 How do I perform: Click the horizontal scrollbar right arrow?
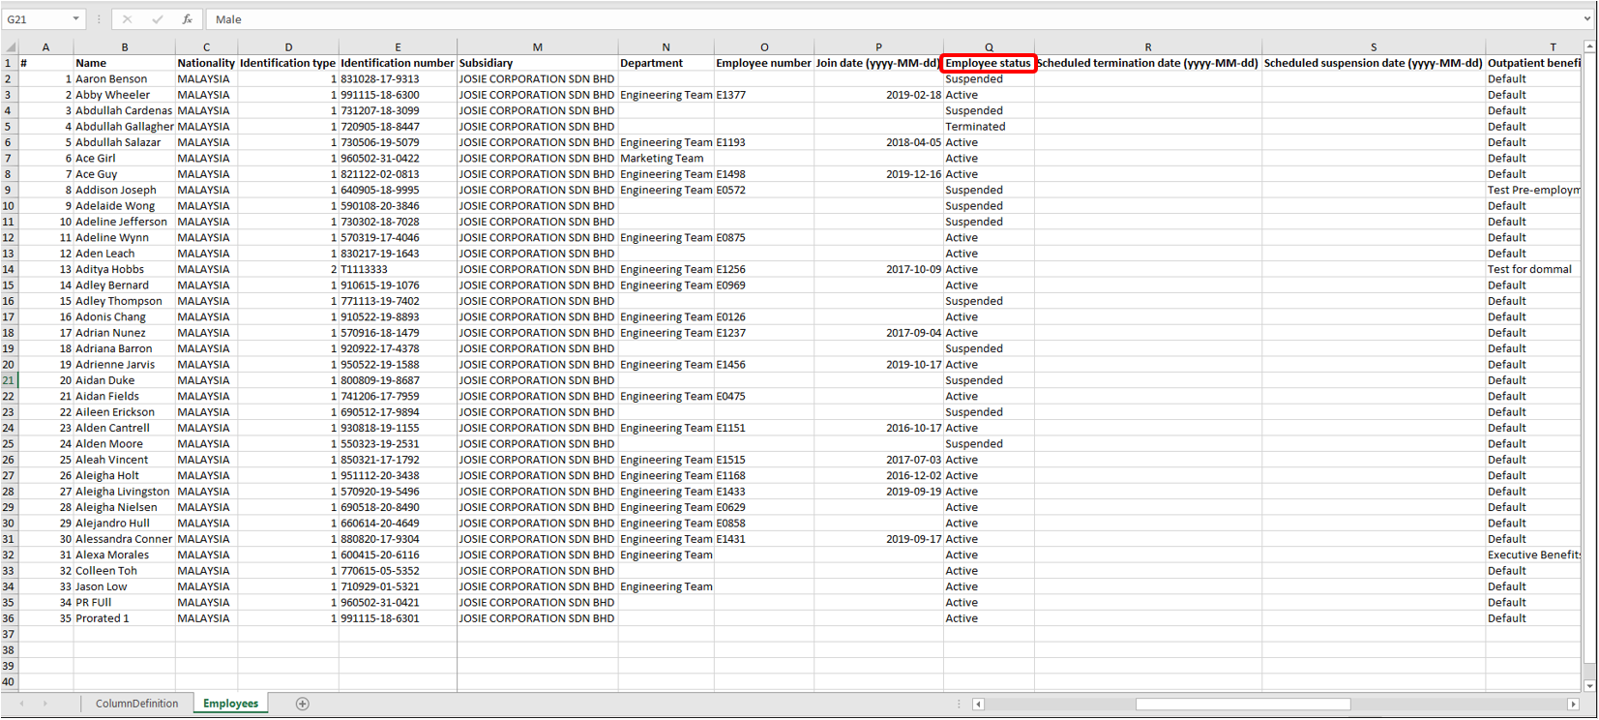pos(1573,705)
